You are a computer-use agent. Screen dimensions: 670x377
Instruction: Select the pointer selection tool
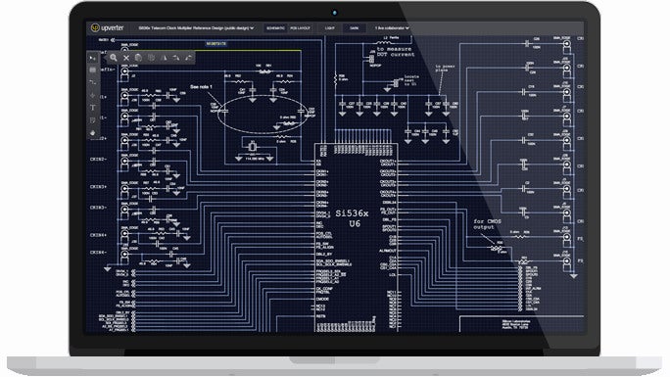pyautogui.click(x=93, y=58)
